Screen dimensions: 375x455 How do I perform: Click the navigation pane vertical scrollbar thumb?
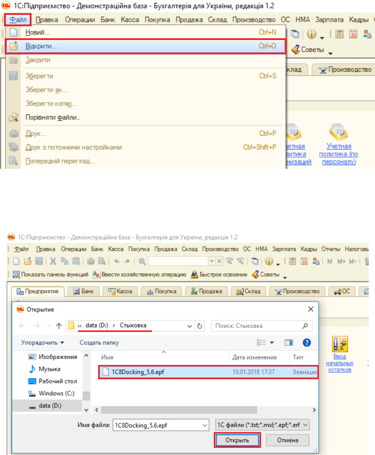click(86, 396)
